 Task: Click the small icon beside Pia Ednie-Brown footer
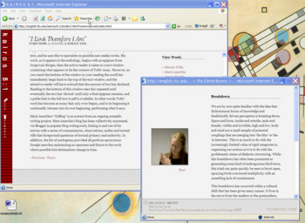(145, 203)
